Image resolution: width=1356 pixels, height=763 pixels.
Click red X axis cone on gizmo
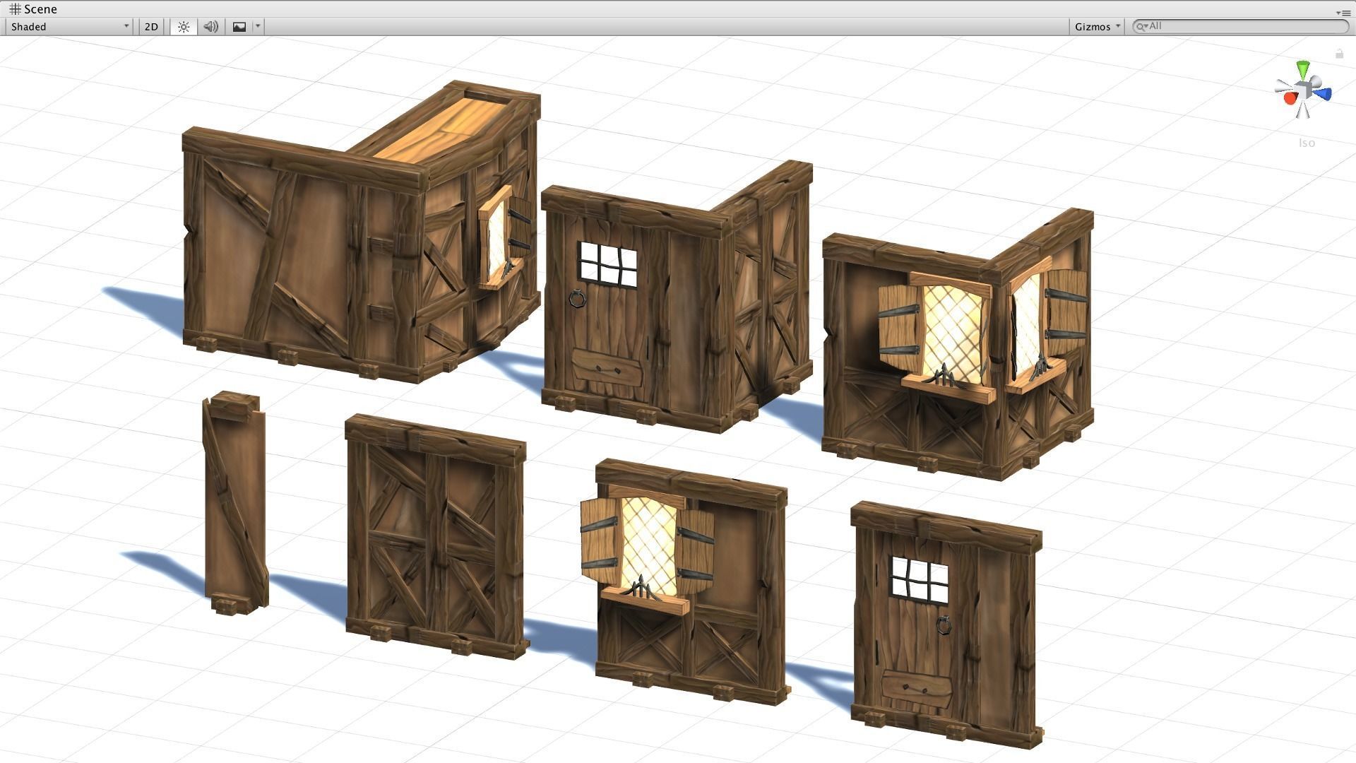(x=1290, y=98)
